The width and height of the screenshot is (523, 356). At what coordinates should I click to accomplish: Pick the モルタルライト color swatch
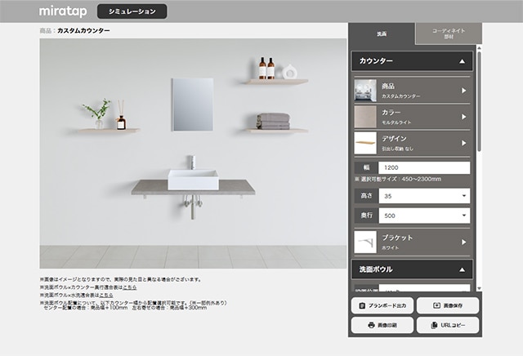tap(366, 117)
